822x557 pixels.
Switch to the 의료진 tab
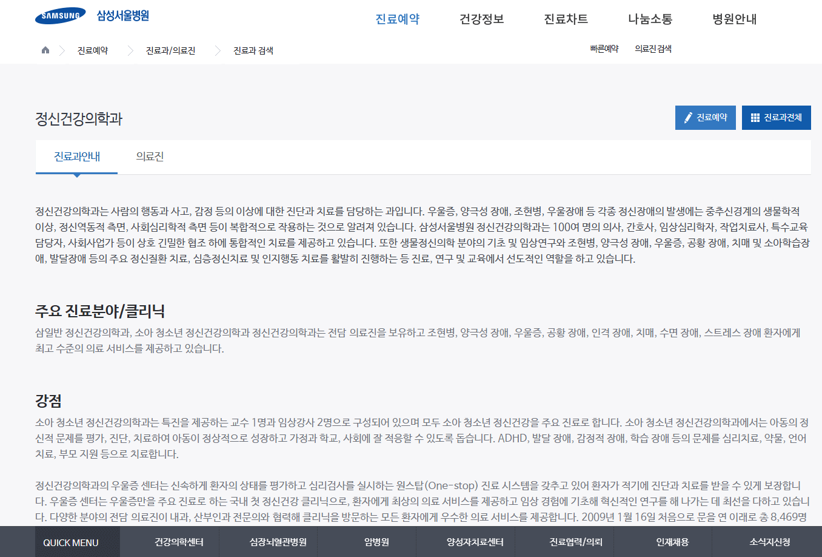pos(149,156)
